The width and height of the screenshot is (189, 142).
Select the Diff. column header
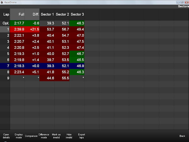pos(32,14)
